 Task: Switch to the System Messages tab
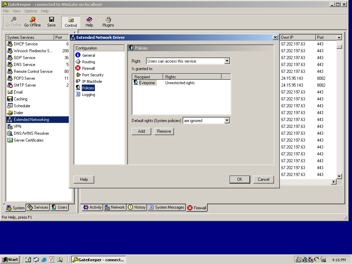[167, 207]
